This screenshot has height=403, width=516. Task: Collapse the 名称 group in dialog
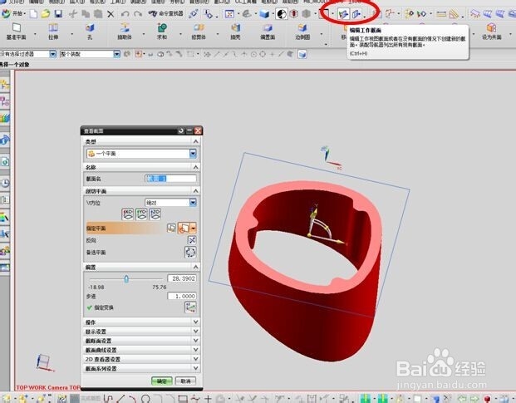point(195,168)
